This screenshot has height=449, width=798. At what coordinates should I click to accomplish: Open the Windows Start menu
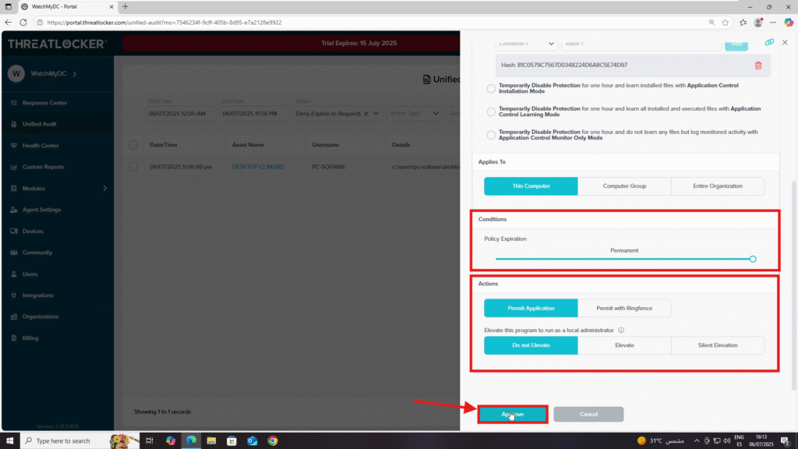coord(9,441)
